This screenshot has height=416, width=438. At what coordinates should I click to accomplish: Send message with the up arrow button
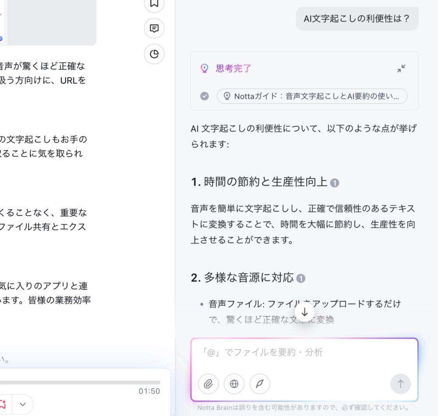[400, 384]
